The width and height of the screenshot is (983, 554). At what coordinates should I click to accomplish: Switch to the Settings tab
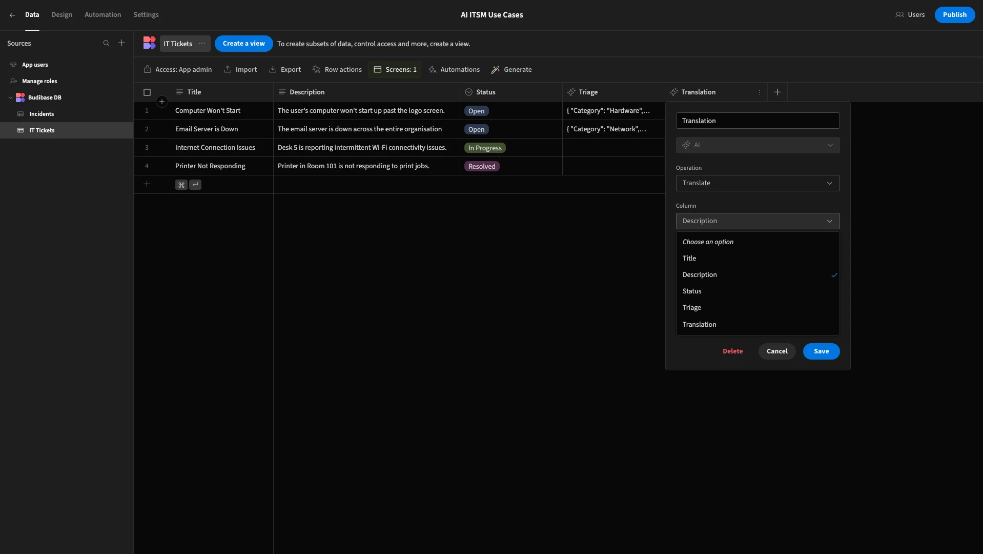click(x=146, y=15)
